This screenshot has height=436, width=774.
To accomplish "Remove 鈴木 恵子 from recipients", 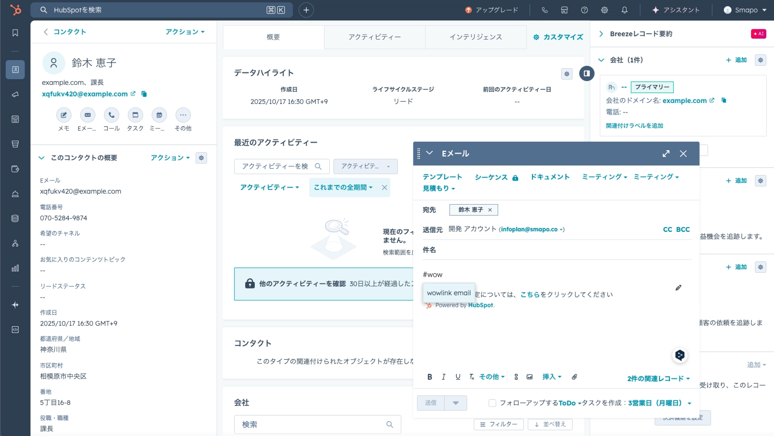I will [x=490, y=210].
